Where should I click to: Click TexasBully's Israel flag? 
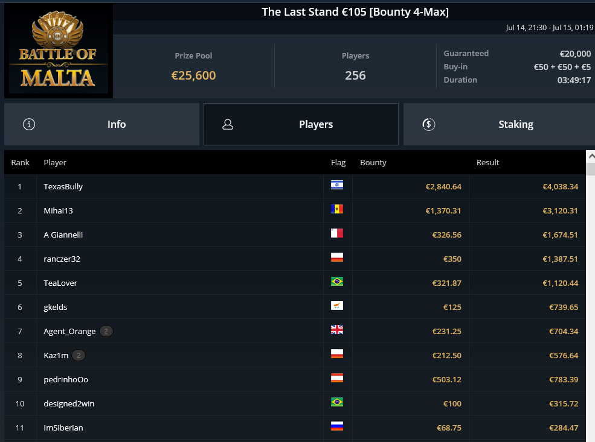(x=337, y=185)
